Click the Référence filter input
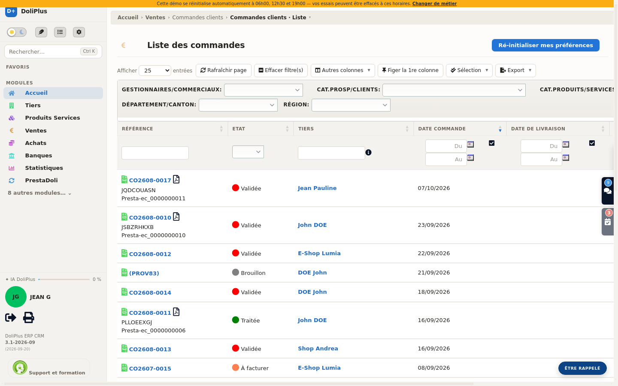 coord(155,153)
